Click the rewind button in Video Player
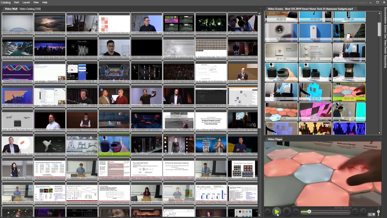 267,212
